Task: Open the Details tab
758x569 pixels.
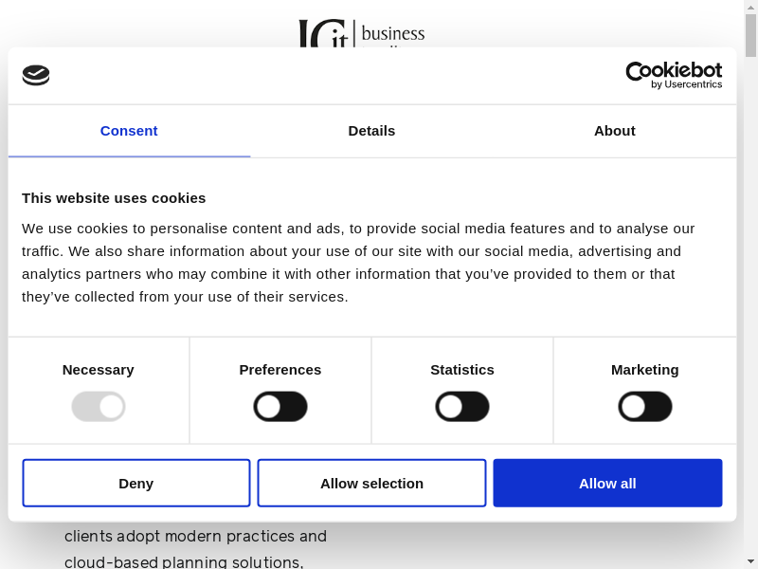Action: pyautogui.click(x=371, y=131)
